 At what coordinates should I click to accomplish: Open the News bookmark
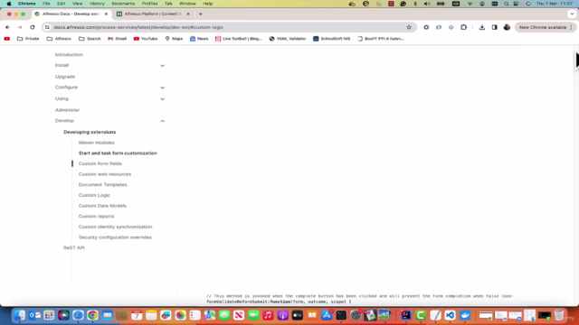(x=199, y=39)
